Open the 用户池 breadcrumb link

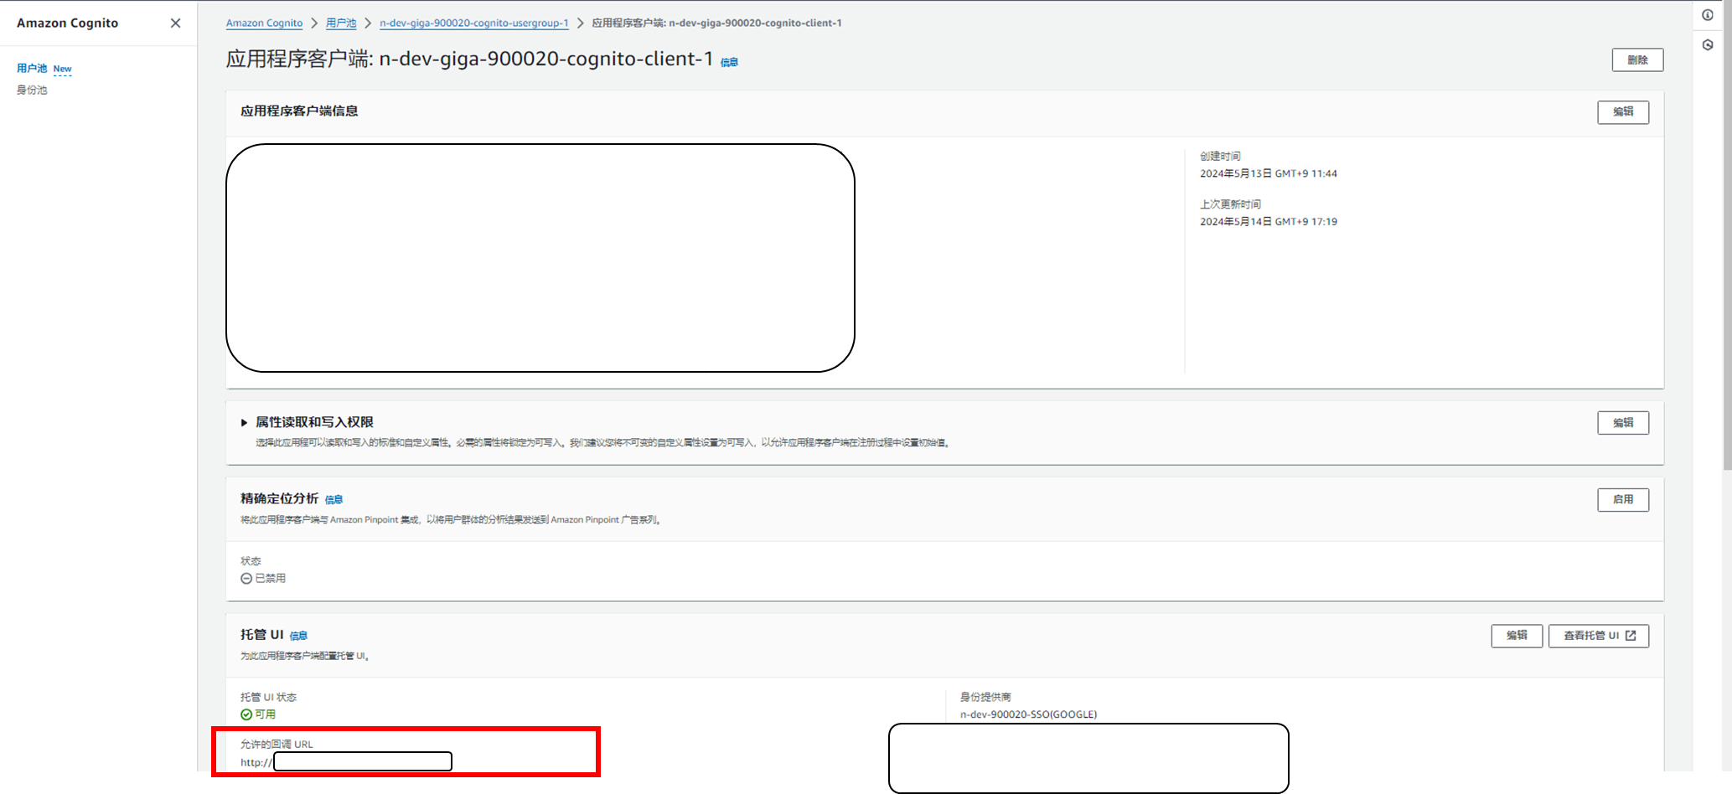[x=341, y=23]
